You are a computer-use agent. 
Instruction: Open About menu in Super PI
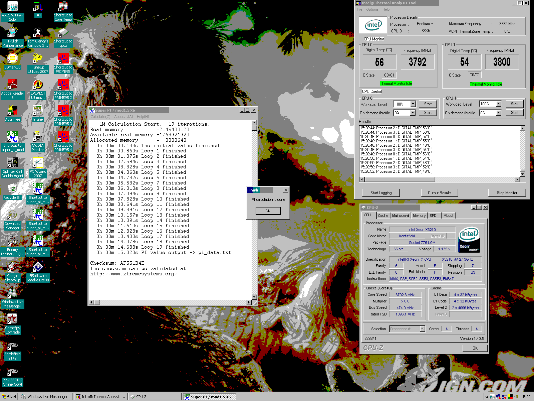(x=123, y=117)
